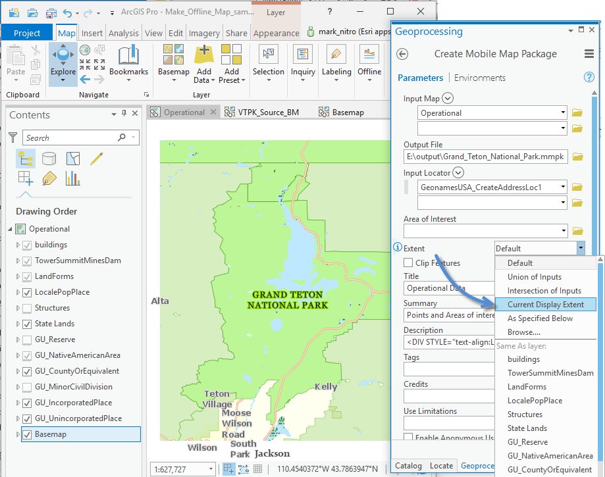This screenshot has width=605, height=477.
Task: Select List By Labeling tag icon
Action: coord(49,178)
